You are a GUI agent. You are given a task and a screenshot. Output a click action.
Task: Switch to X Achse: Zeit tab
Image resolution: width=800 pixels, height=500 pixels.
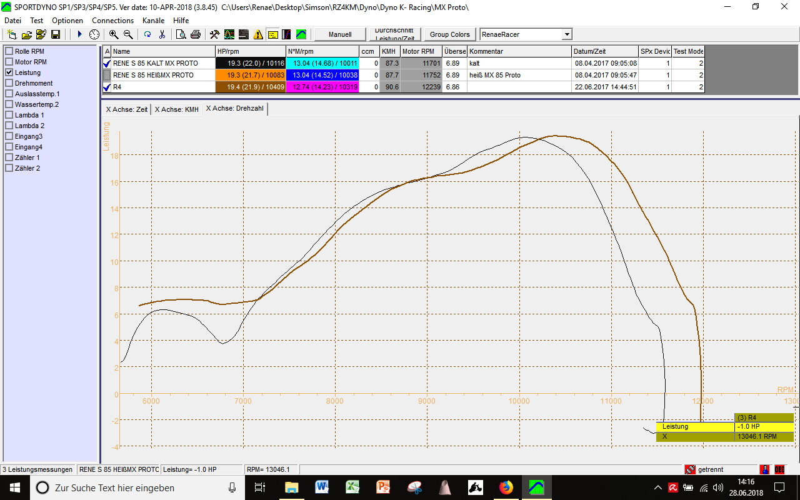(127, 109)
